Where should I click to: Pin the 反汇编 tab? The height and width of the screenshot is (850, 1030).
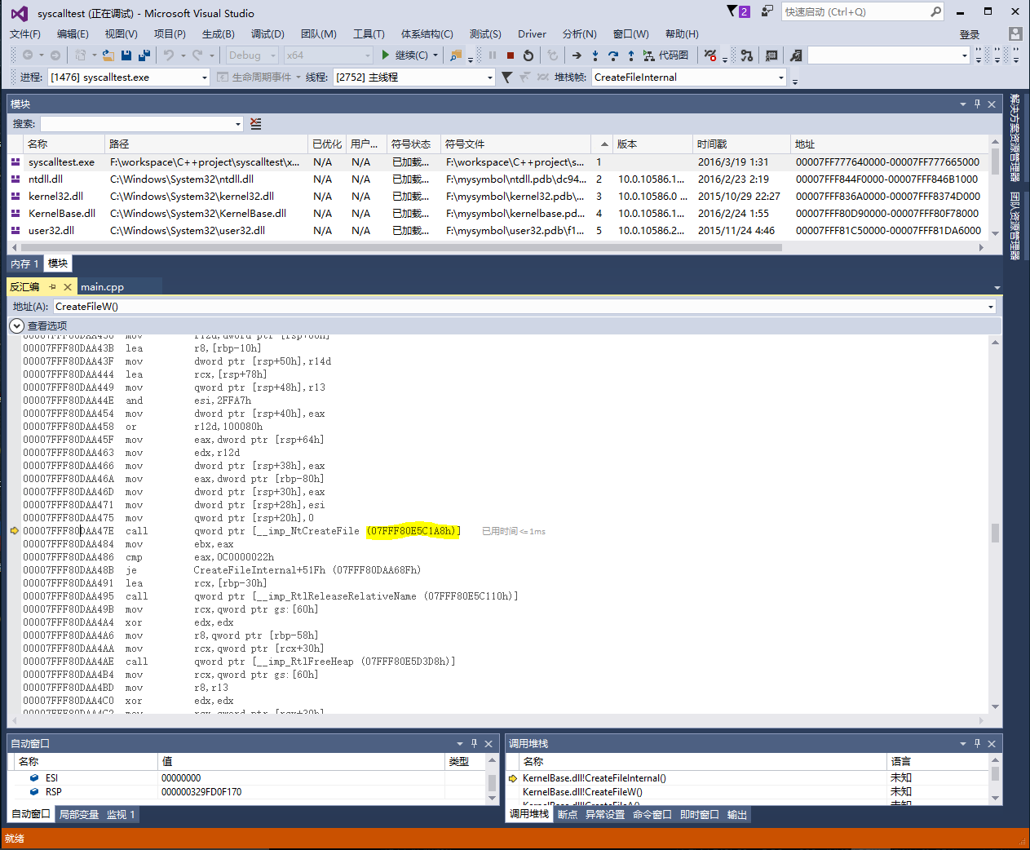[x=53, y=287]
